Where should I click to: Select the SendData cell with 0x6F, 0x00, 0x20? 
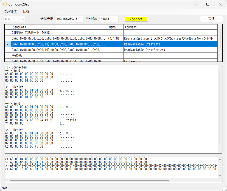click(x=59, y=50)
